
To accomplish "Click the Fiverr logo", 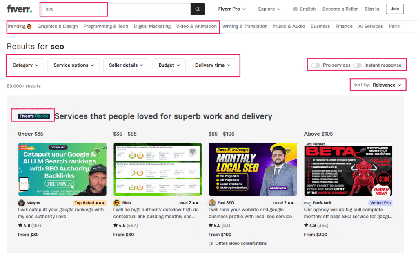I will (19, 8).
